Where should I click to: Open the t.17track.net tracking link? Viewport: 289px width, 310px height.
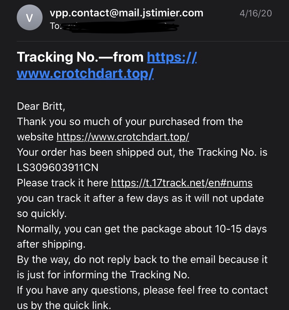tap(181, 183)
